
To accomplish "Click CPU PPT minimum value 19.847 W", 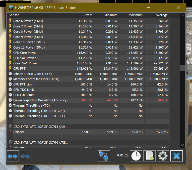I will tap(111, 68).
